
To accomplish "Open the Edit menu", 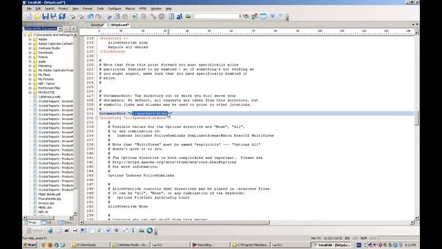I will [x=38, y=9].
